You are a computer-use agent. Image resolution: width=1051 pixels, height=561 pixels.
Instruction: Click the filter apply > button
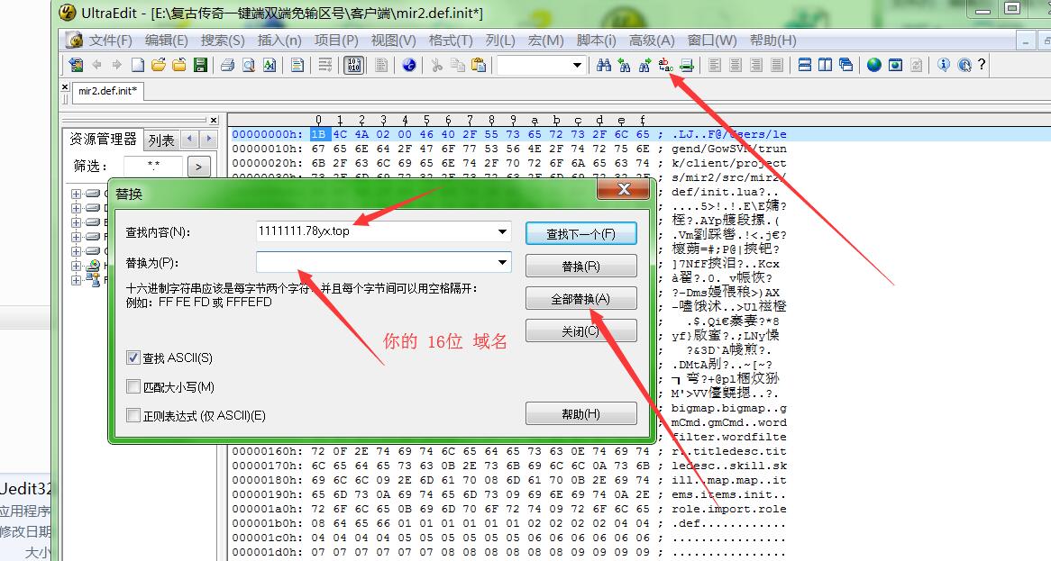[198, 167]
